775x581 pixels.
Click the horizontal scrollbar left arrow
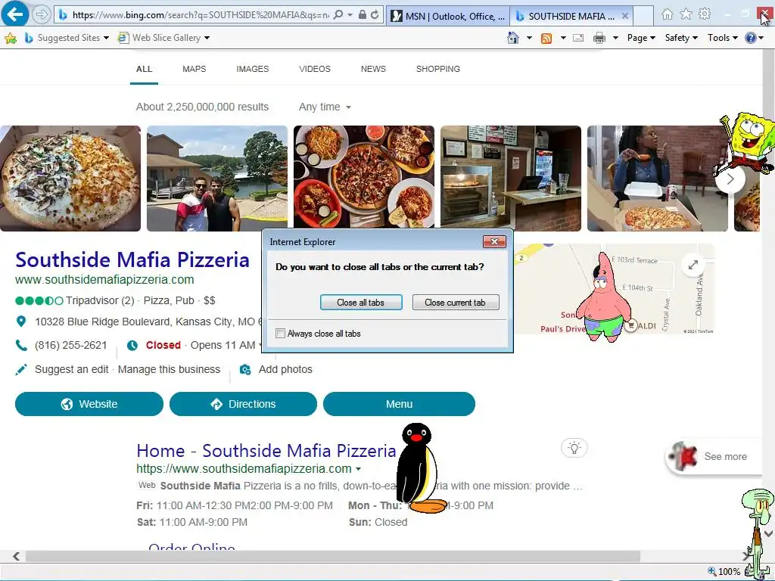pos(17,556)
